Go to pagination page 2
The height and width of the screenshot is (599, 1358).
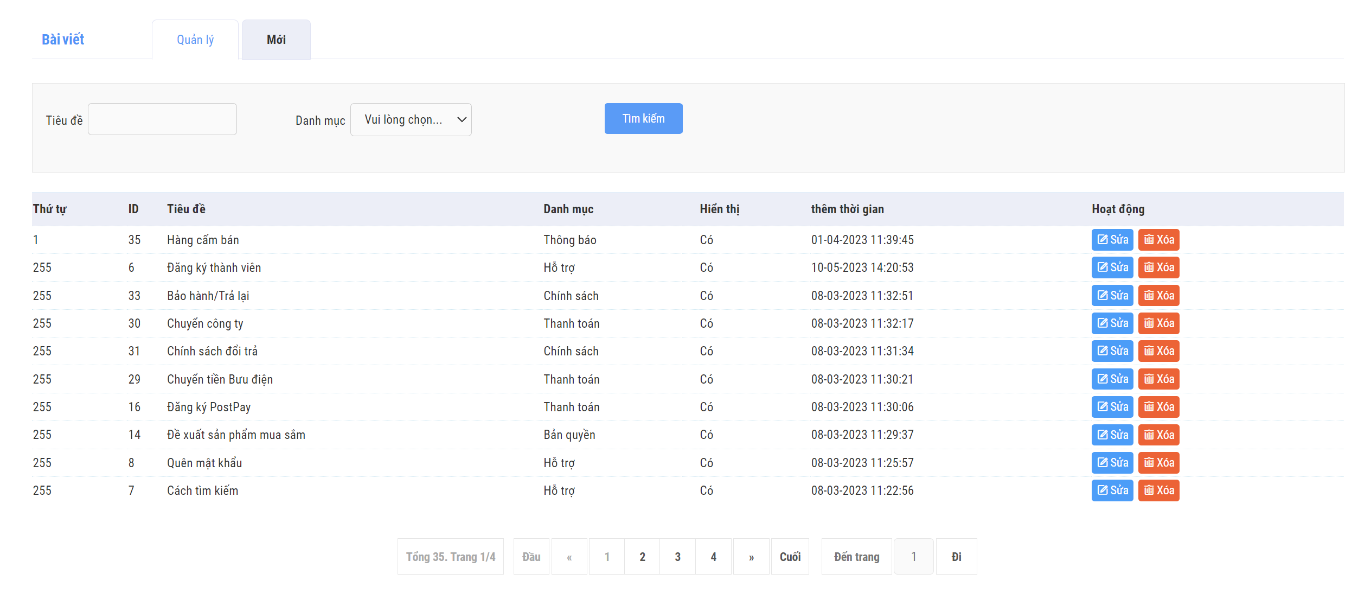642,557
